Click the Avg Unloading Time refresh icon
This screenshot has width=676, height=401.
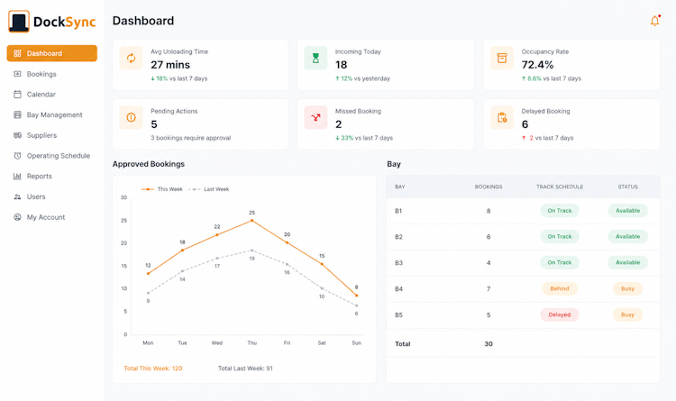point(131,58)
